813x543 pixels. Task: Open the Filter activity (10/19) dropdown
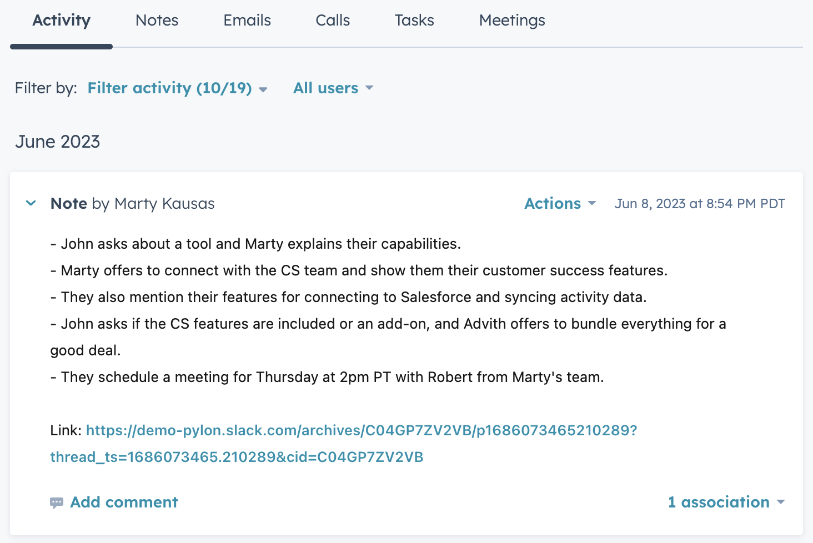pos(177,88)
